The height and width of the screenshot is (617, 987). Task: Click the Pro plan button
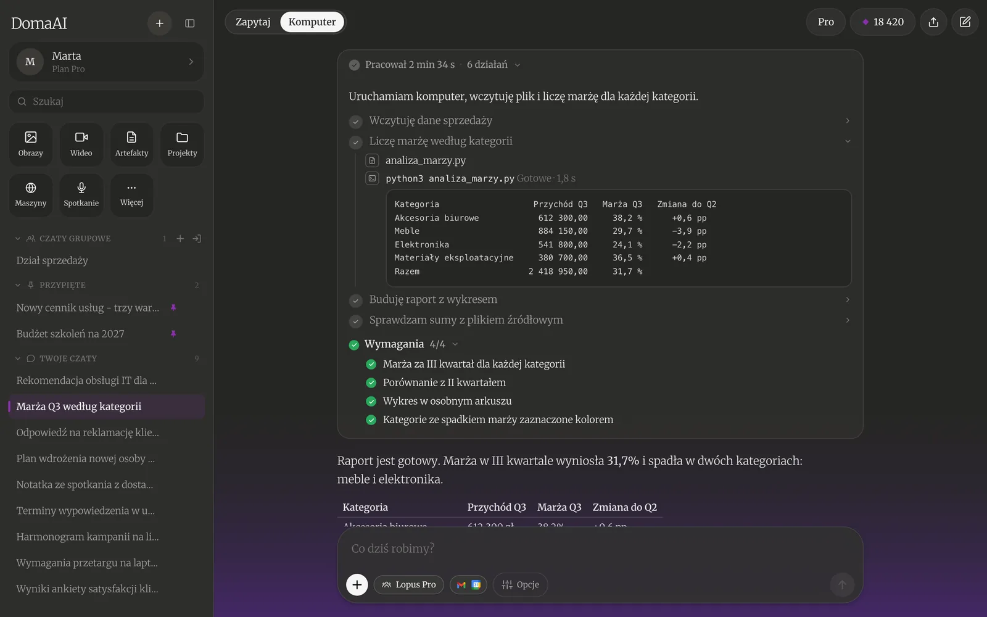tap(826, 22)
